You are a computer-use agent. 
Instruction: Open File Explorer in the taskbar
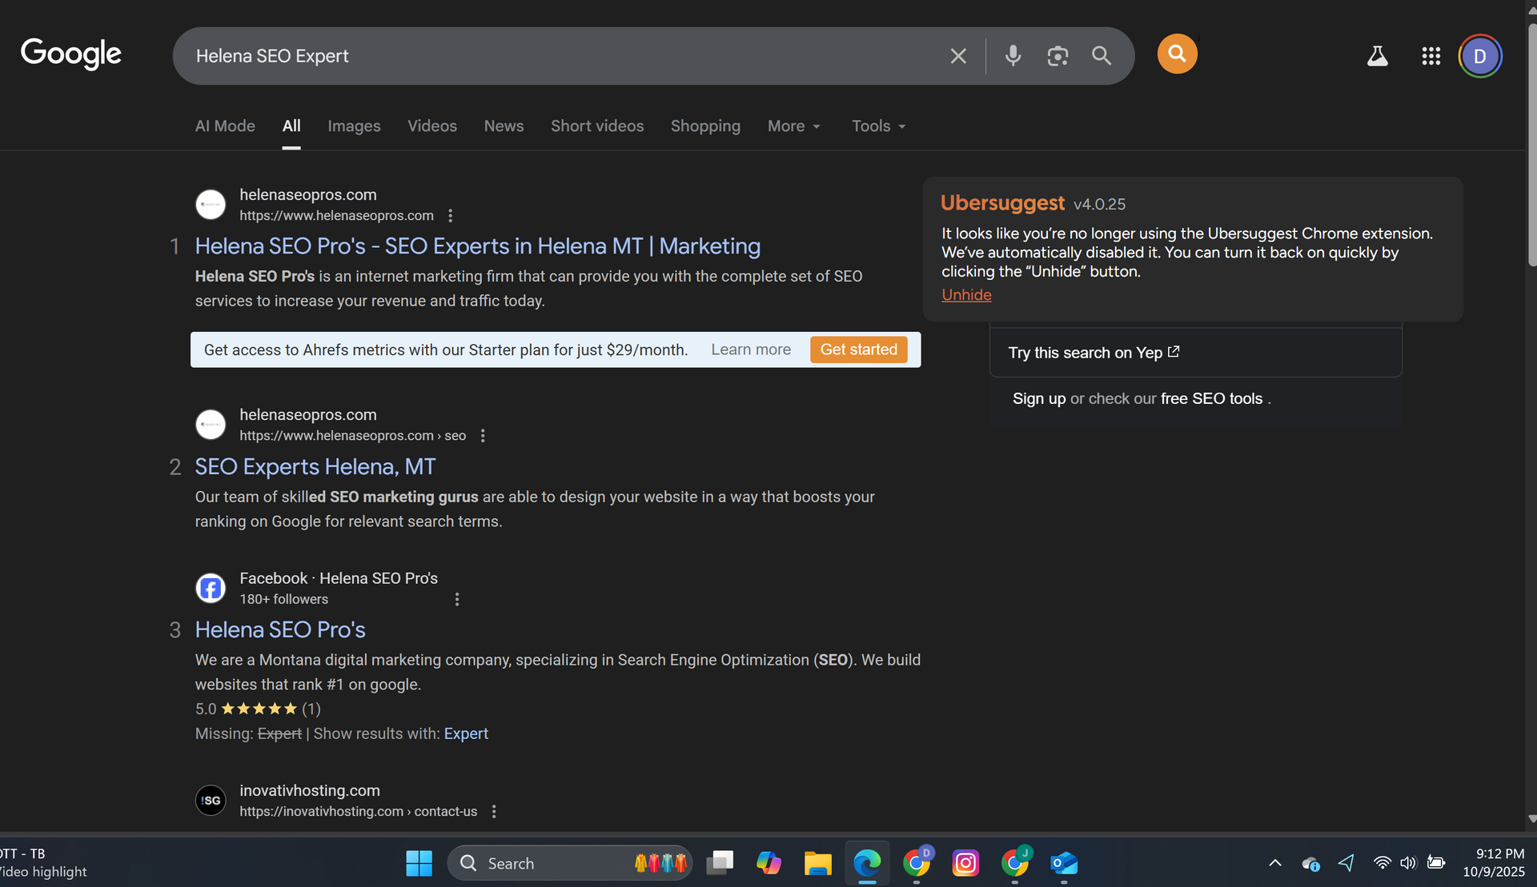[x=817, y=863]
